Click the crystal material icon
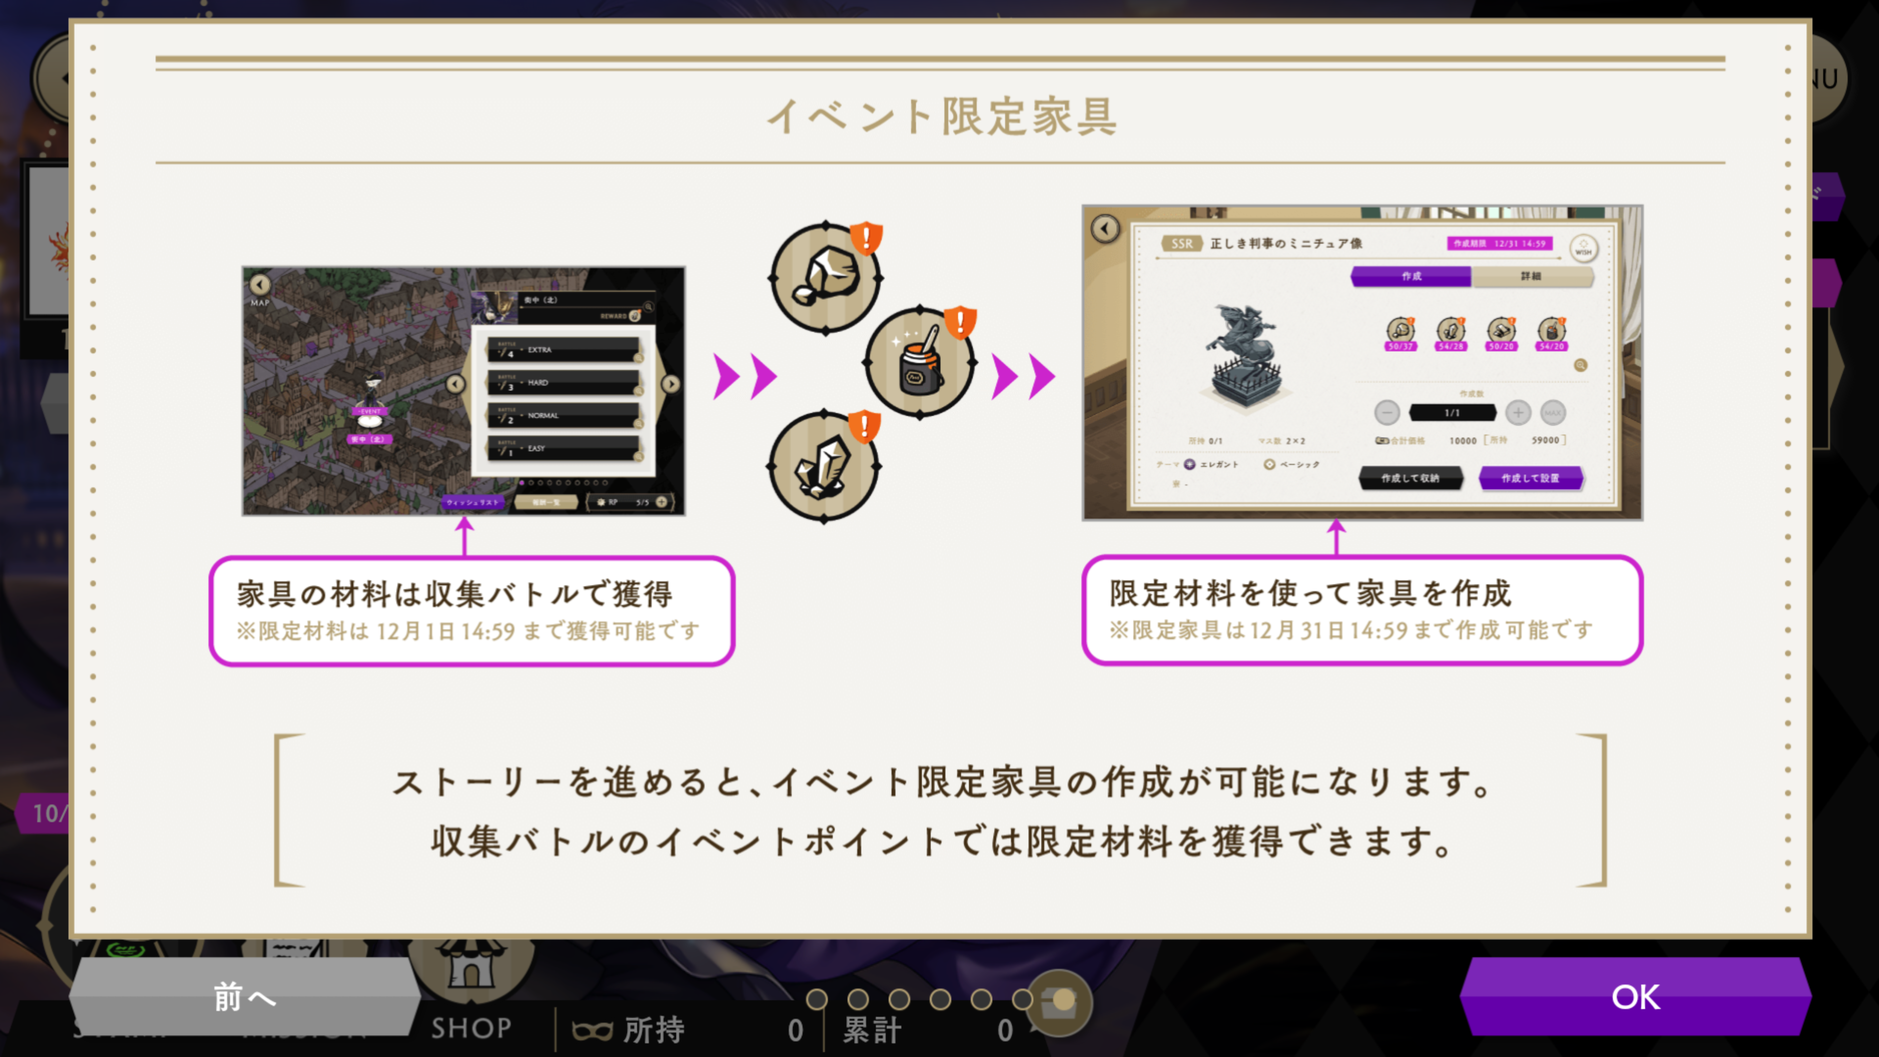The height and width of the screenshot is (1057, 1879). pos(824,466)
